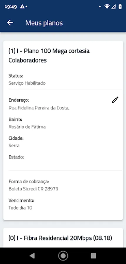Tap the battery status icon
This screenshot has width=126, height=264.
click(120, 6)
